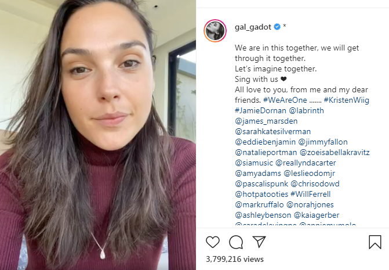Open the gal_gadot username link
The image size is (389, 270).
tap(253, 27)
